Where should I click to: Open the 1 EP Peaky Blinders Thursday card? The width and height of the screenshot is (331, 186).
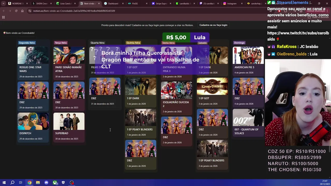[141, 123]
